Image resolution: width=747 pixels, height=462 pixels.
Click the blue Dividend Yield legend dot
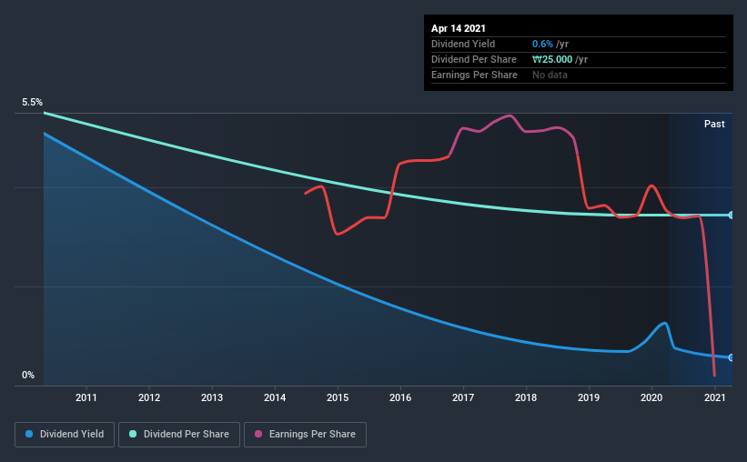click(29, 434)
